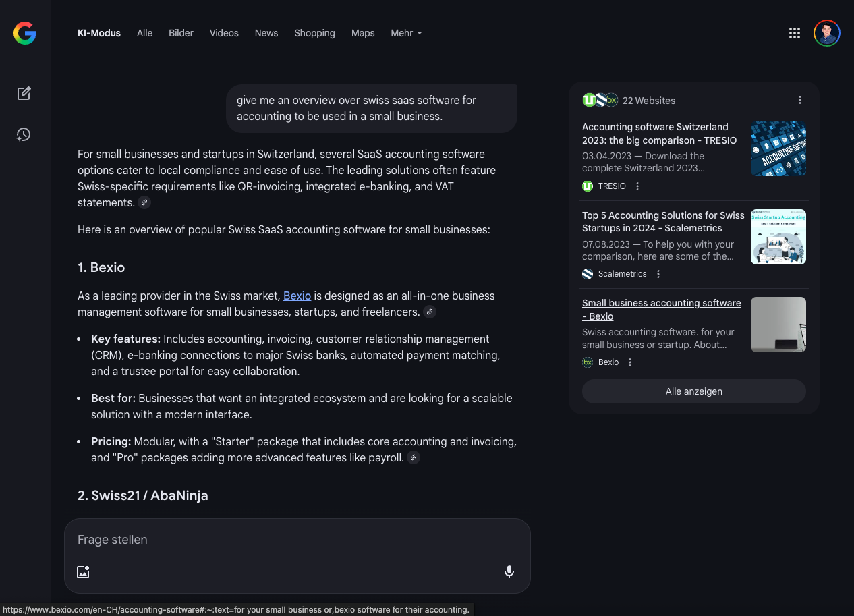
Task: Click the user query message bubble
Action: [x=372, y=108]
